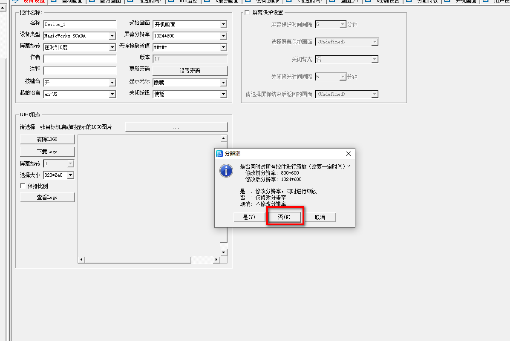Screen dimensions: 510x341
Task: Click the "仅修改分辨率" text line
Action: click(271, 198)
